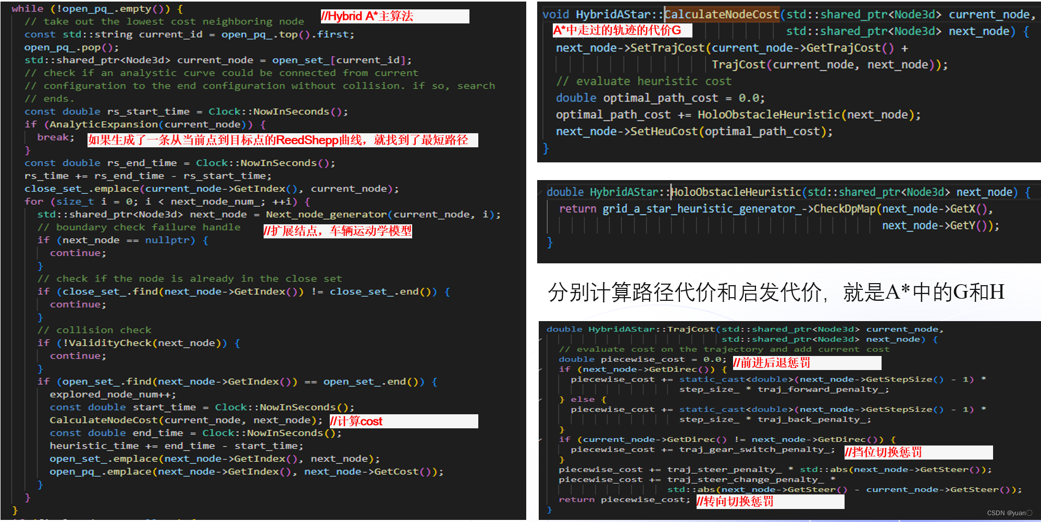The height and width of the screenshot is (522, 1041).
Task: Select the red 'A*中走过的轨迹的代价G' annotation
Action: (617, 30)
